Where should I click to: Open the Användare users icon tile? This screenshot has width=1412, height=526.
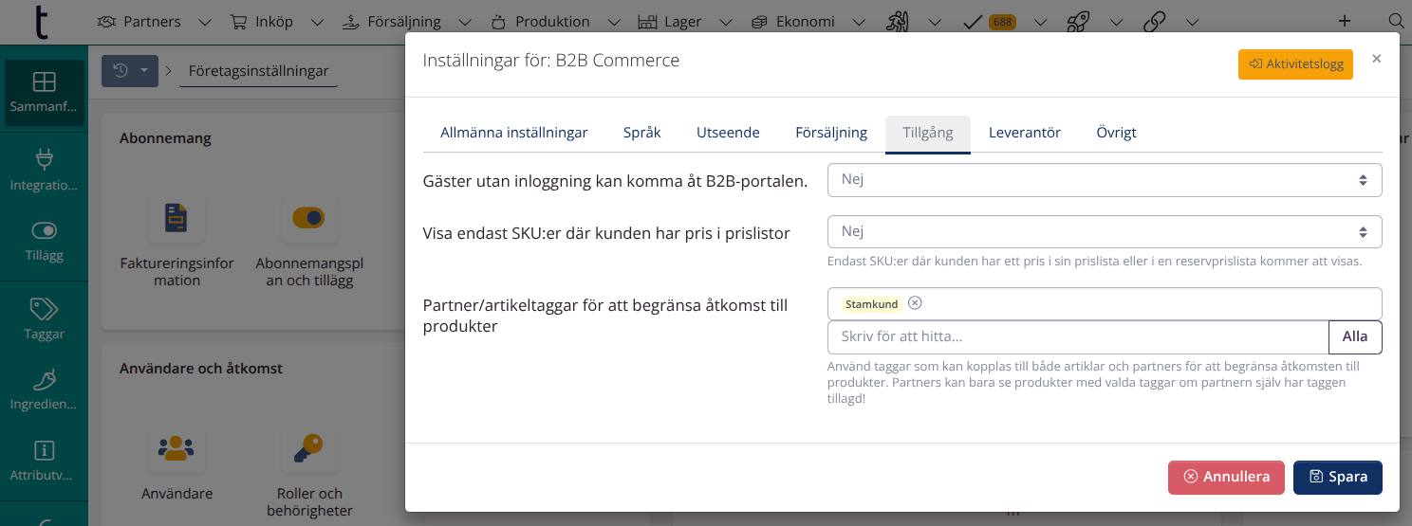[x=176, y=448]
